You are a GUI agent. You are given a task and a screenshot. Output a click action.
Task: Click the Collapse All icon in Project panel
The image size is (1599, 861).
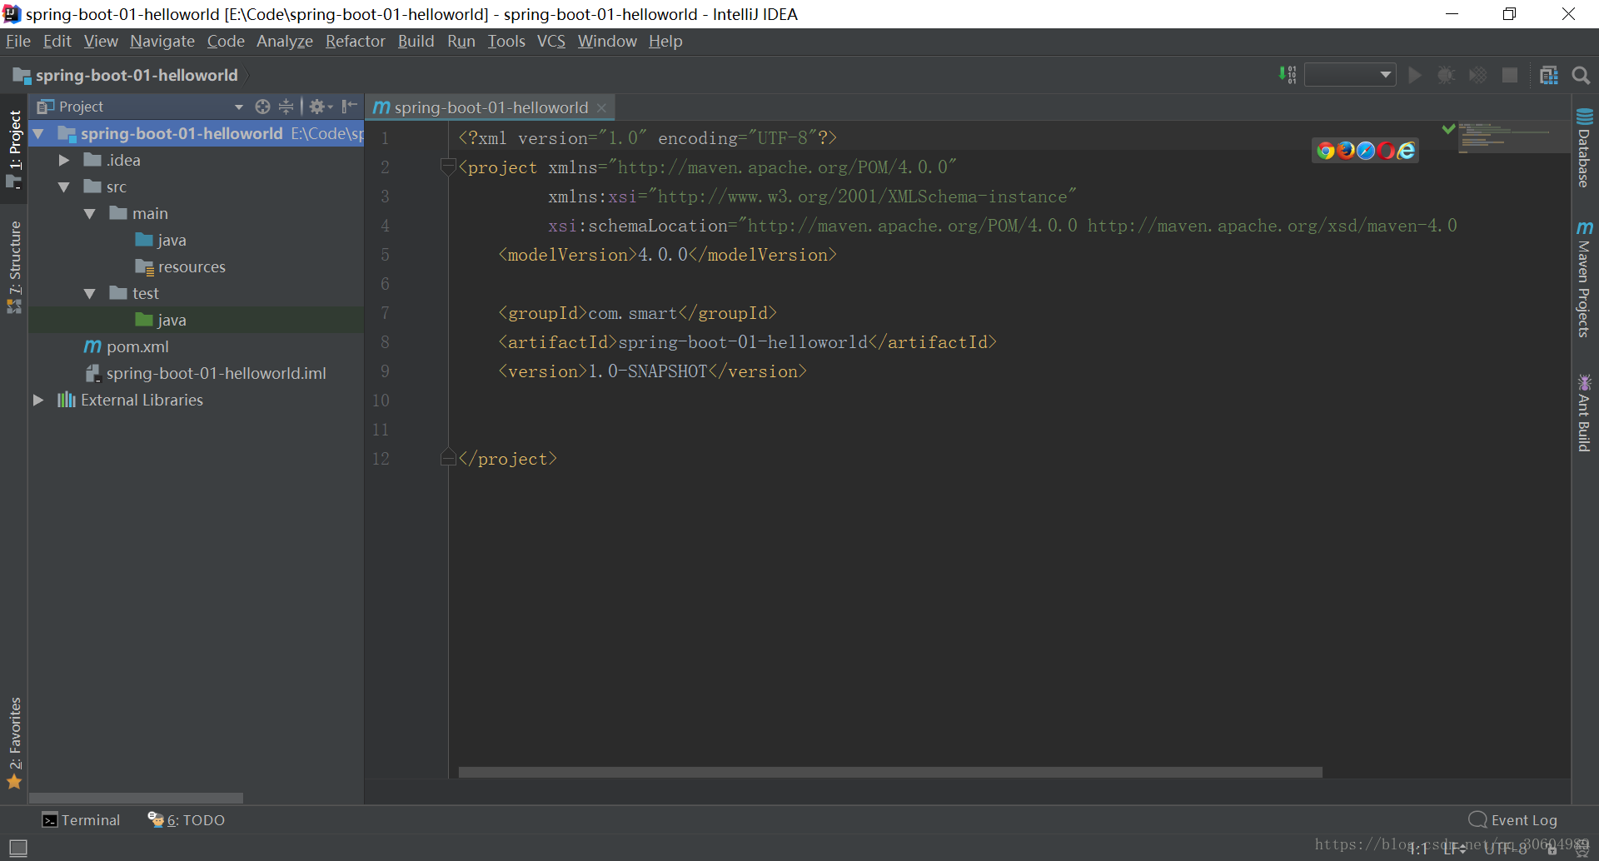[286, 107]
